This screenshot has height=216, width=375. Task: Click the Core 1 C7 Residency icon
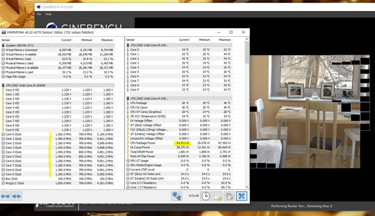coord(128,187)
